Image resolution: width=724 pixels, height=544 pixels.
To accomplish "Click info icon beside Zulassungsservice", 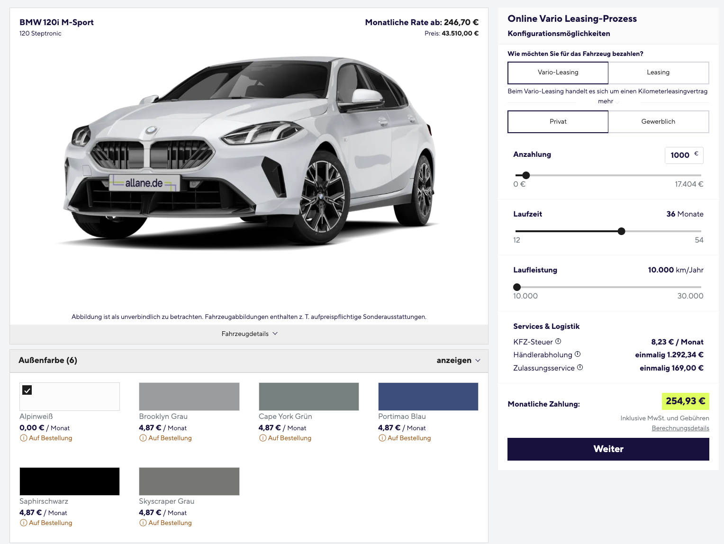I will click(580, 368).
